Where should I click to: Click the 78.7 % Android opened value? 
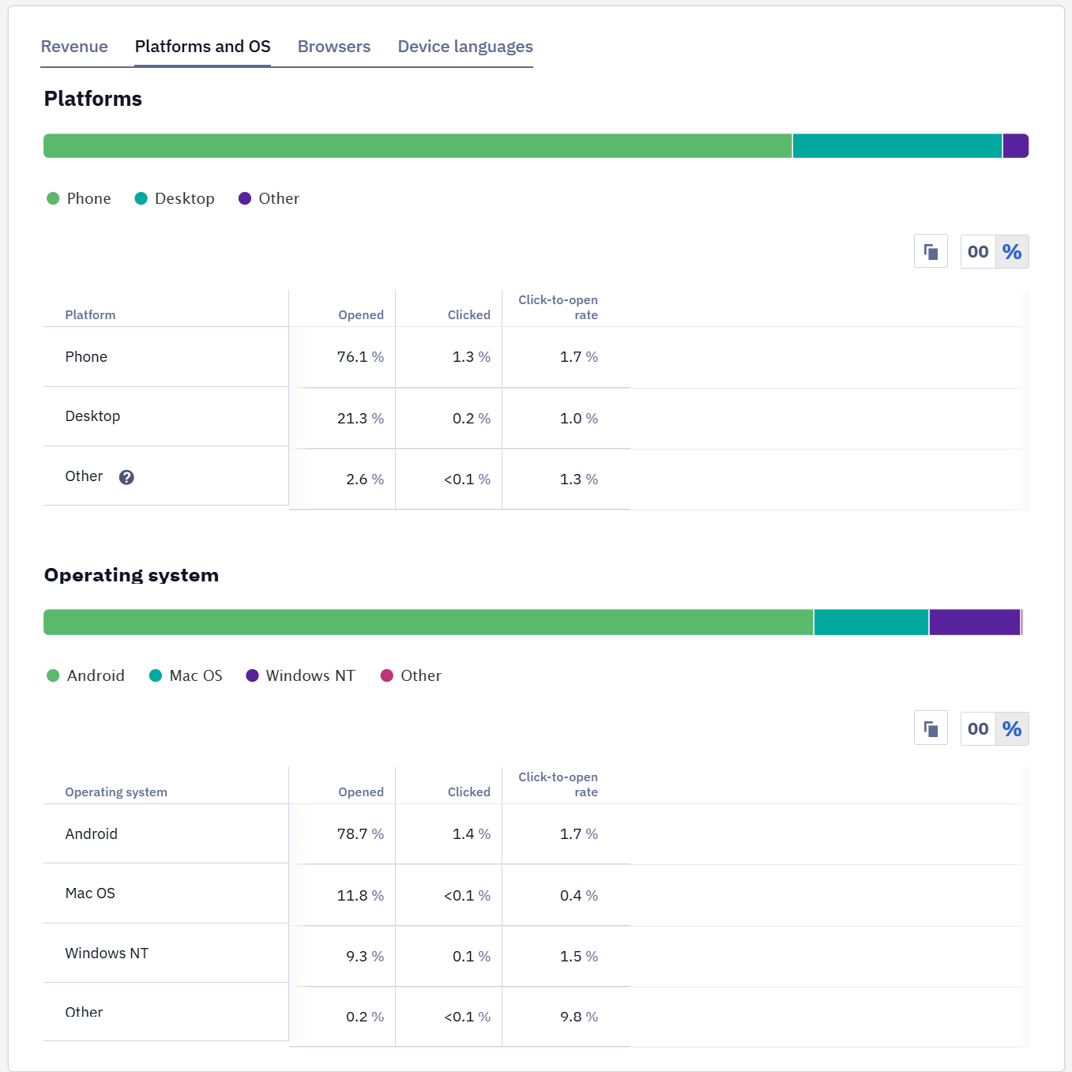click(x=360, y=834)
